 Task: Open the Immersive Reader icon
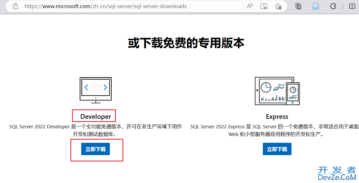[x=264, y=6]
